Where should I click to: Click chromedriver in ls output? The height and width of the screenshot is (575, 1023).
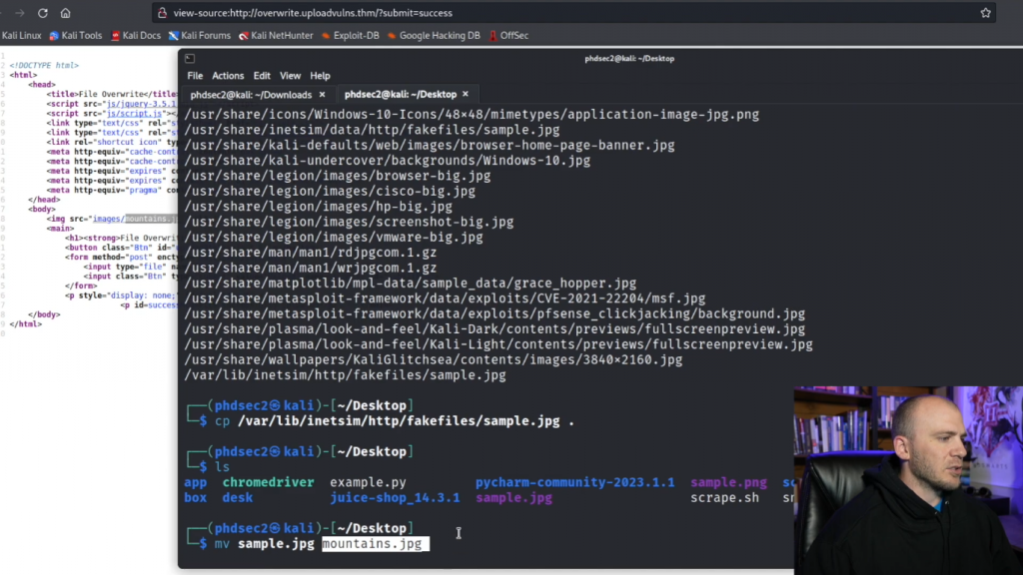point(268,482)
